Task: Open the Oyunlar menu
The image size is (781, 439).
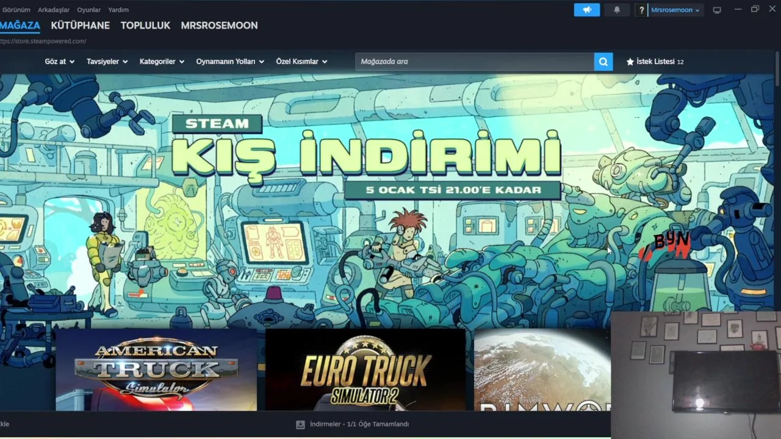Action: pos(89,10)
